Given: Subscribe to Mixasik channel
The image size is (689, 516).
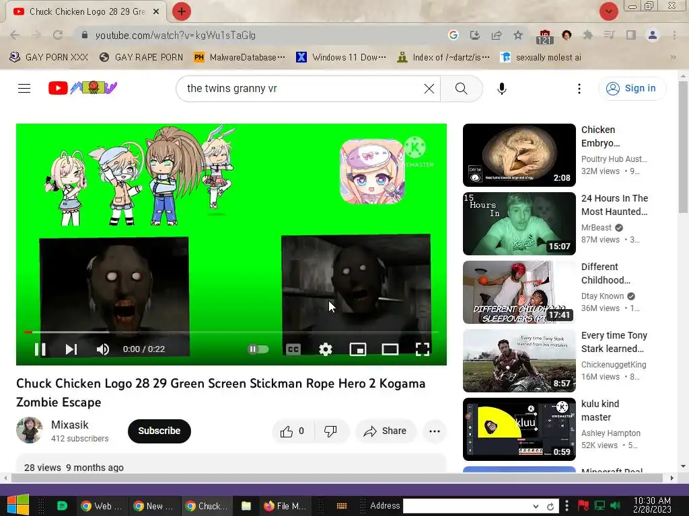Looking at the screenshot, I should (x=159, y=431).
